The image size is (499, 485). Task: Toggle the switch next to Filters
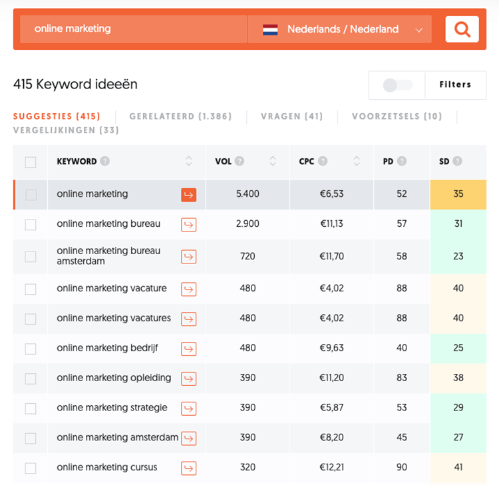point(397,85)
